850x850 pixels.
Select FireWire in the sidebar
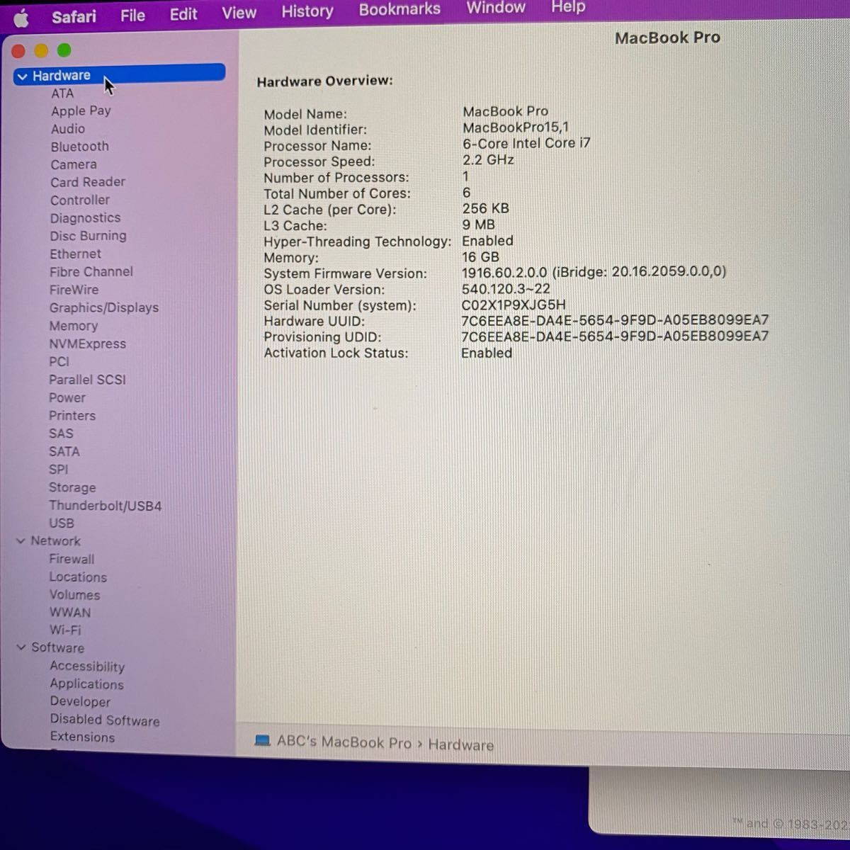click(74, 290)
